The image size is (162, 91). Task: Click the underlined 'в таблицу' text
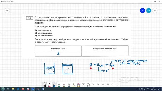52,39
